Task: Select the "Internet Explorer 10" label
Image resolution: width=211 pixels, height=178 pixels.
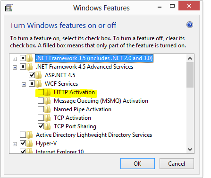Action: pos(60,151)
